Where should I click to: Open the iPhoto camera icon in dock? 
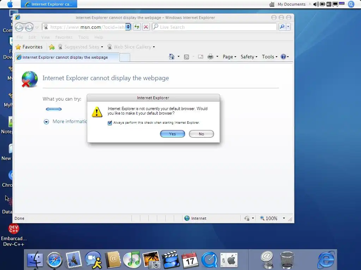[151, 259]
